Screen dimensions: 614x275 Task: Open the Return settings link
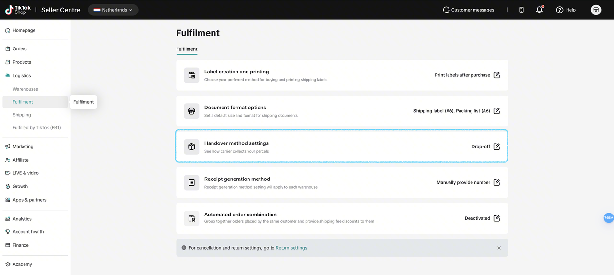[291, 248]
